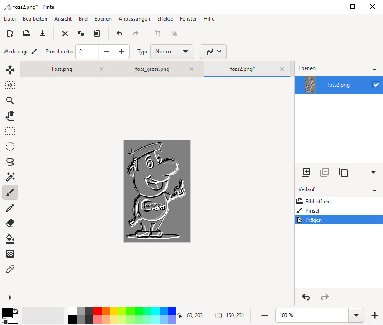Open the Werkzeug tool selector

34,52
